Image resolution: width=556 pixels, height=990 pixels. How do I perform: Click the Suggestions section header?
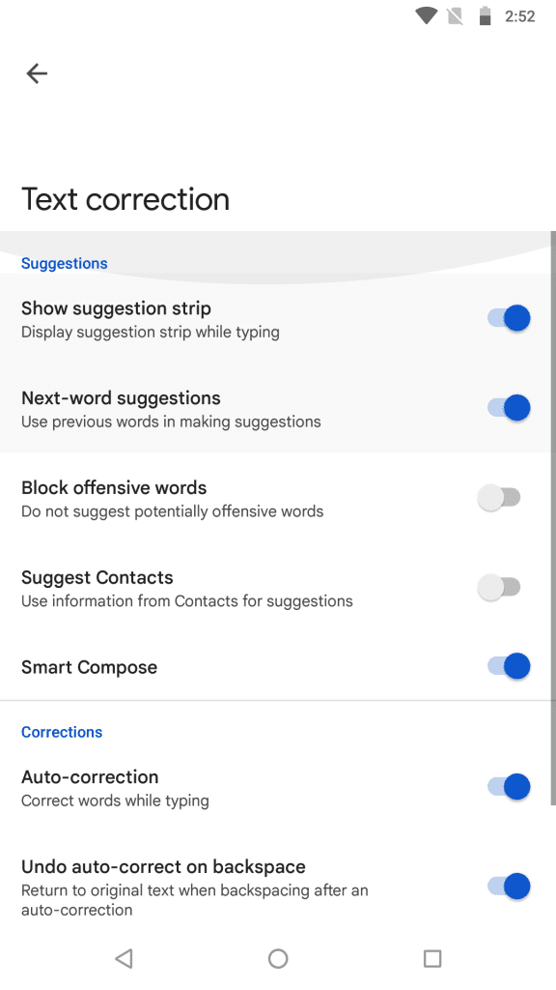click(x=64, y=263)
